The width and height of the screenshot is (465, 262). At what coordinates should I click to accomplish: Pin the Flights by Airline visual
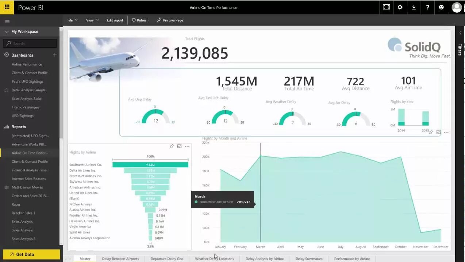click(x=172, y=146)
